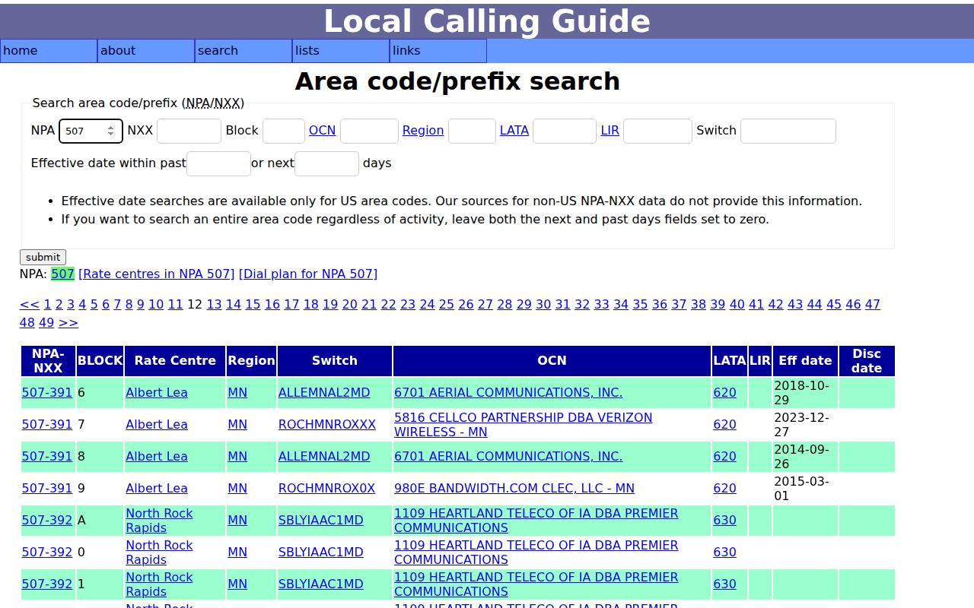Focus the Block input field
Screen dimensions: 974x608
tap(284, 131)
